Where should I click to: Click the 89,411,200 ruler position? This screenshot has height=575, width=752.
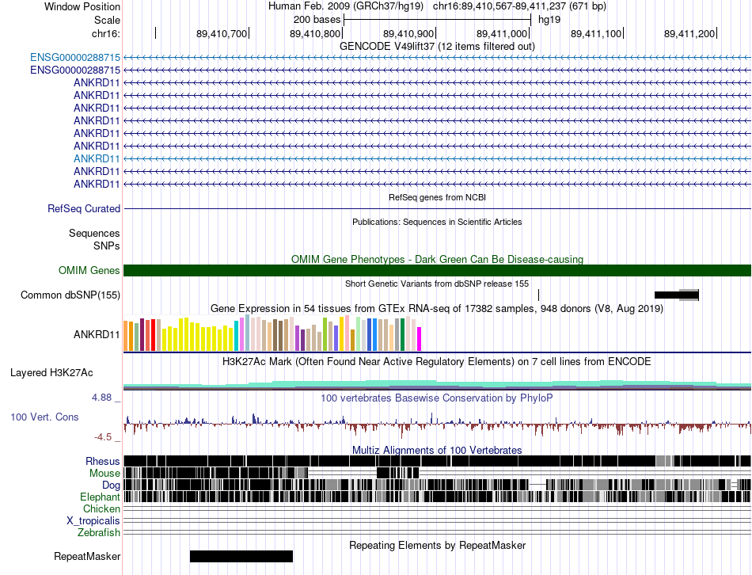(x=689, y=33)
